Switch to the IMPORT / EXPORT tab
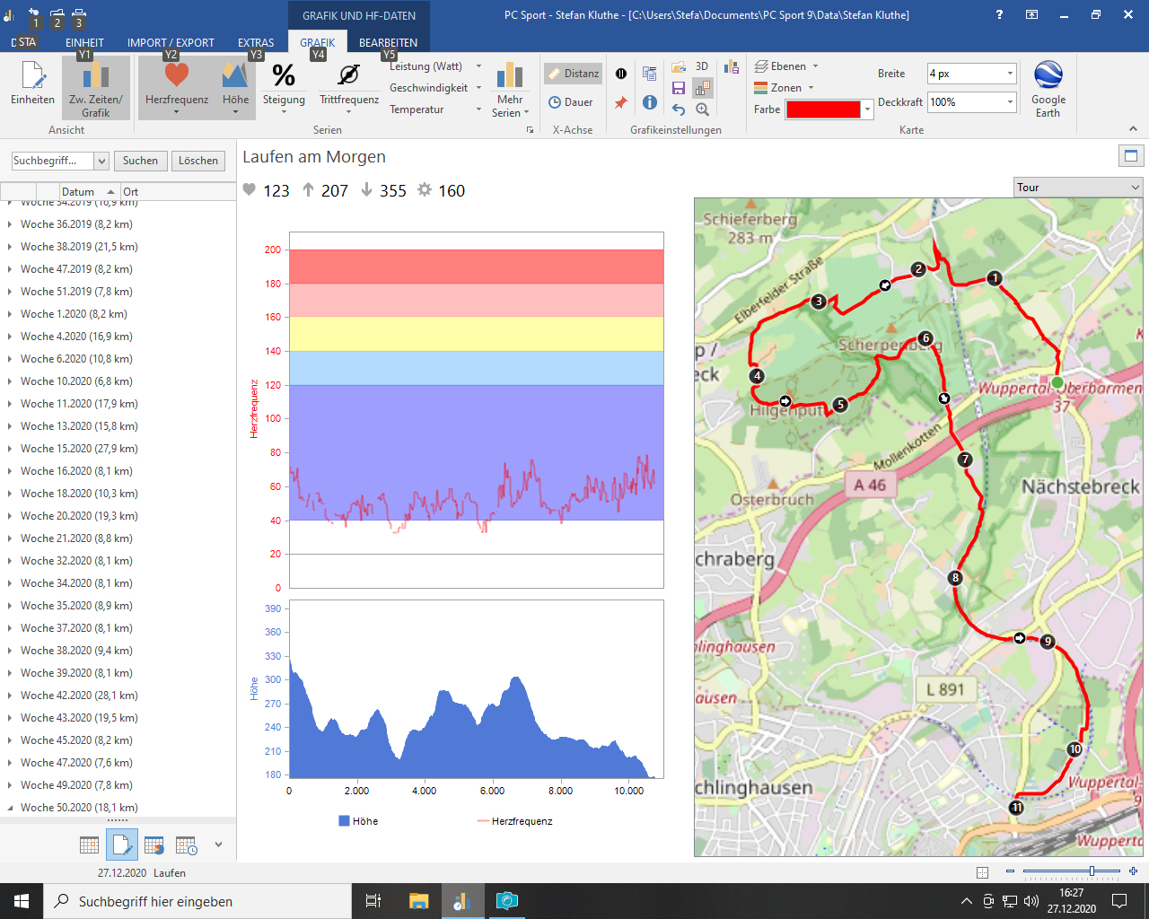The width and height of the screenshot is (1149, 919). 171,42
